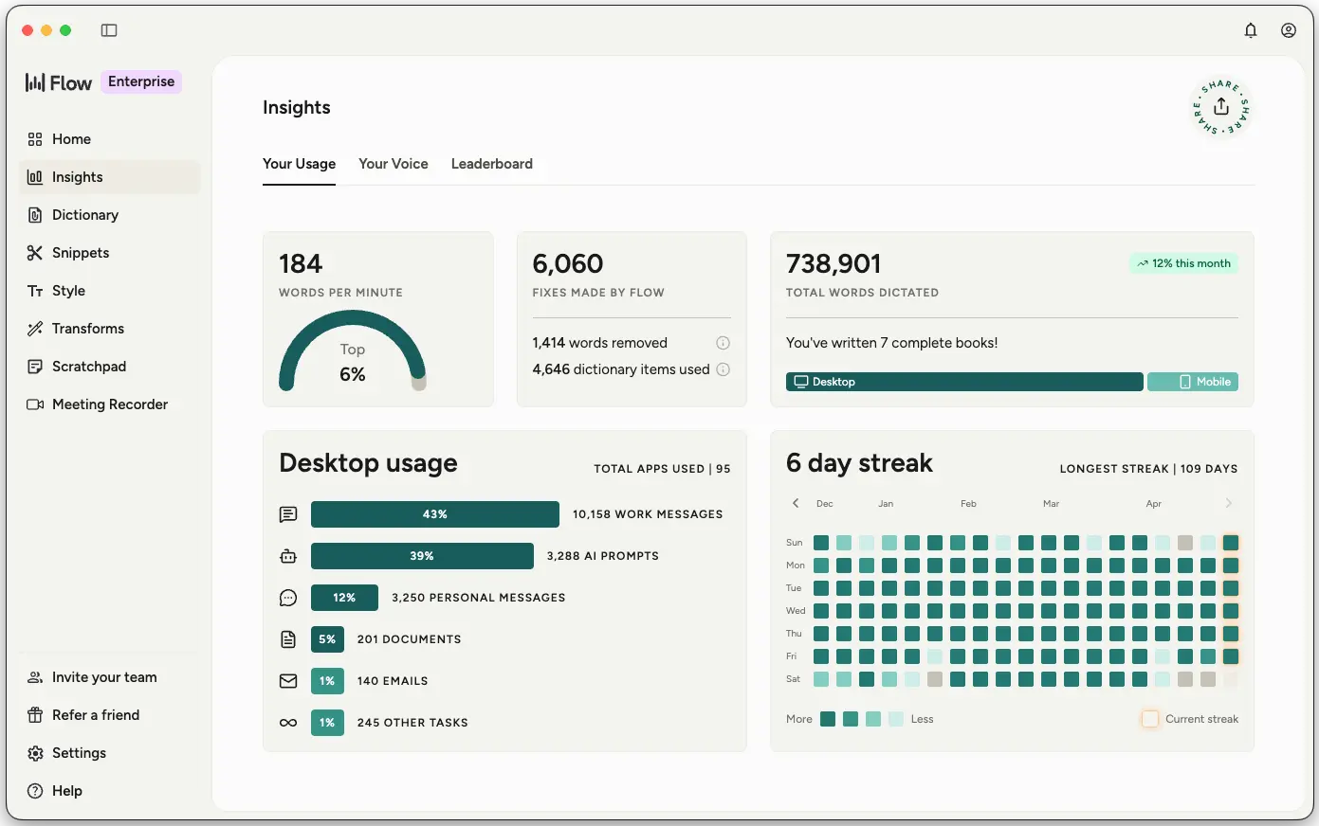Open the Leaderboard tab
Viewport: 1319px width, 826px height.
click(492, 164)
